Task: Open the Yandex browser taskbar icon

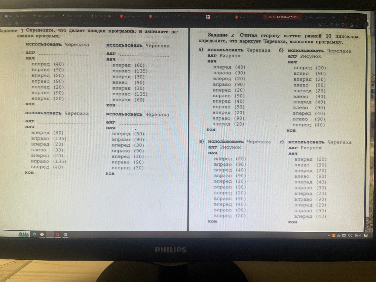Action: (42, 234)
